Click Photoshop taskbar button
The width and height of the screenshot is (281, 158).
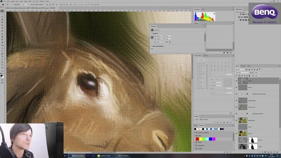coord(77,156)
